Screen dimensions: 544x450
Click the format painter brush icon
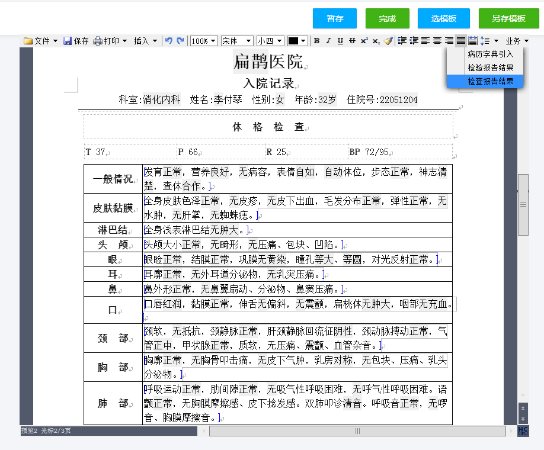point(388,41)
